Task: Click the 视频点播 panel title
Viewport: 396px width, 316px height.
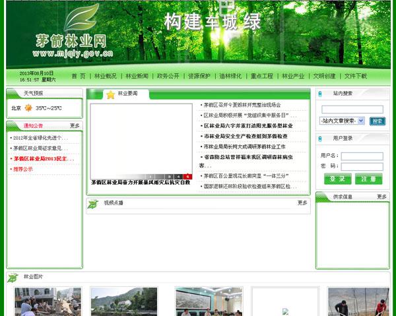Action: tap(114, 203)
